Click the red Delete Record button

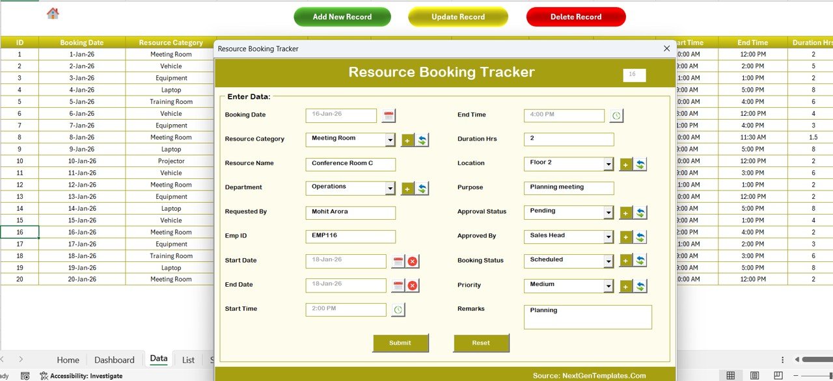coord(576,17)
